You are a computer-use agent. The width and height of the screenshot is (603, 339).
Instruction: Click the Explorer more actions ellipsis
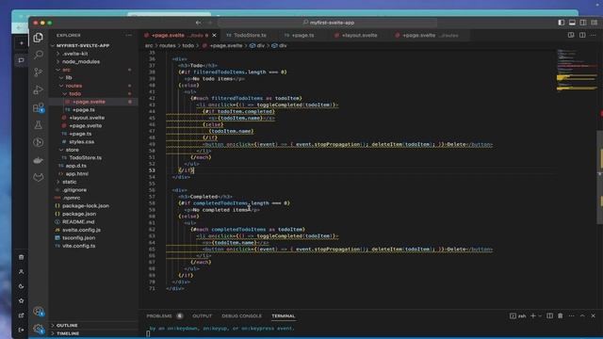click(128, 35)
